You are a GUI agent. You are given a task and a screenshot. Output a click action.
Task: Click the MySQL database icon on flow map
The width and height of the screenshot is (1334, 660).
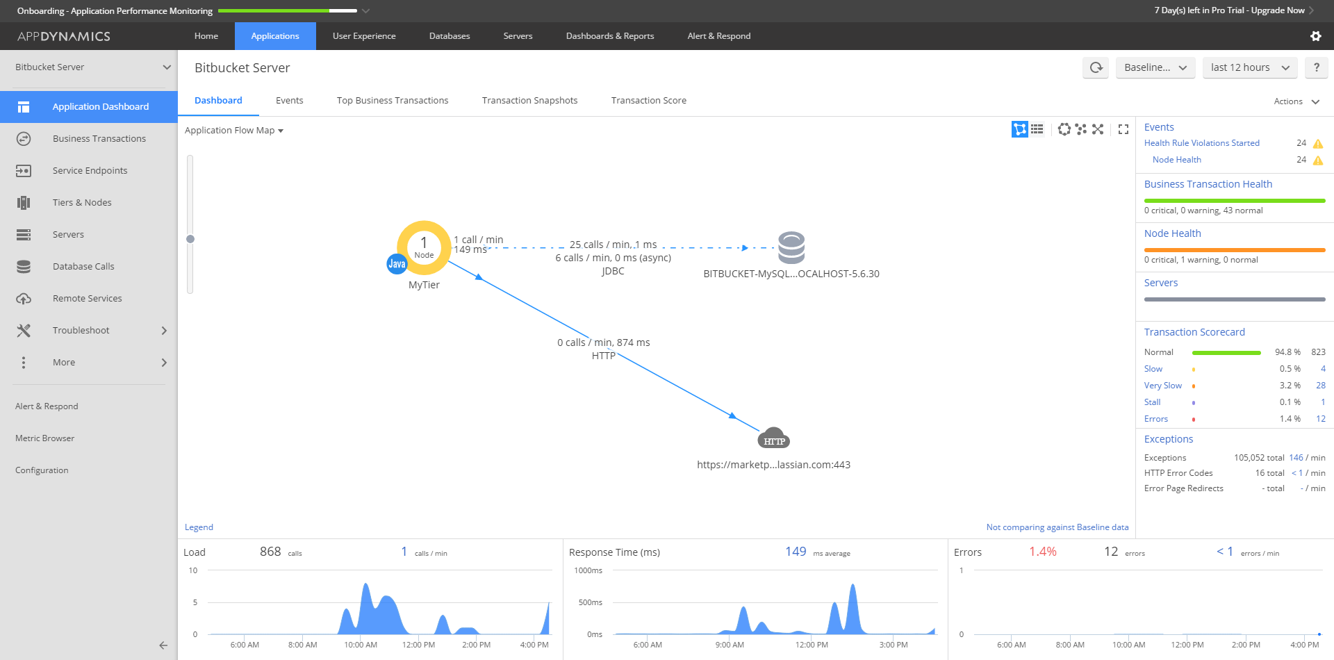pyautogui.click(x=791, y=248)
